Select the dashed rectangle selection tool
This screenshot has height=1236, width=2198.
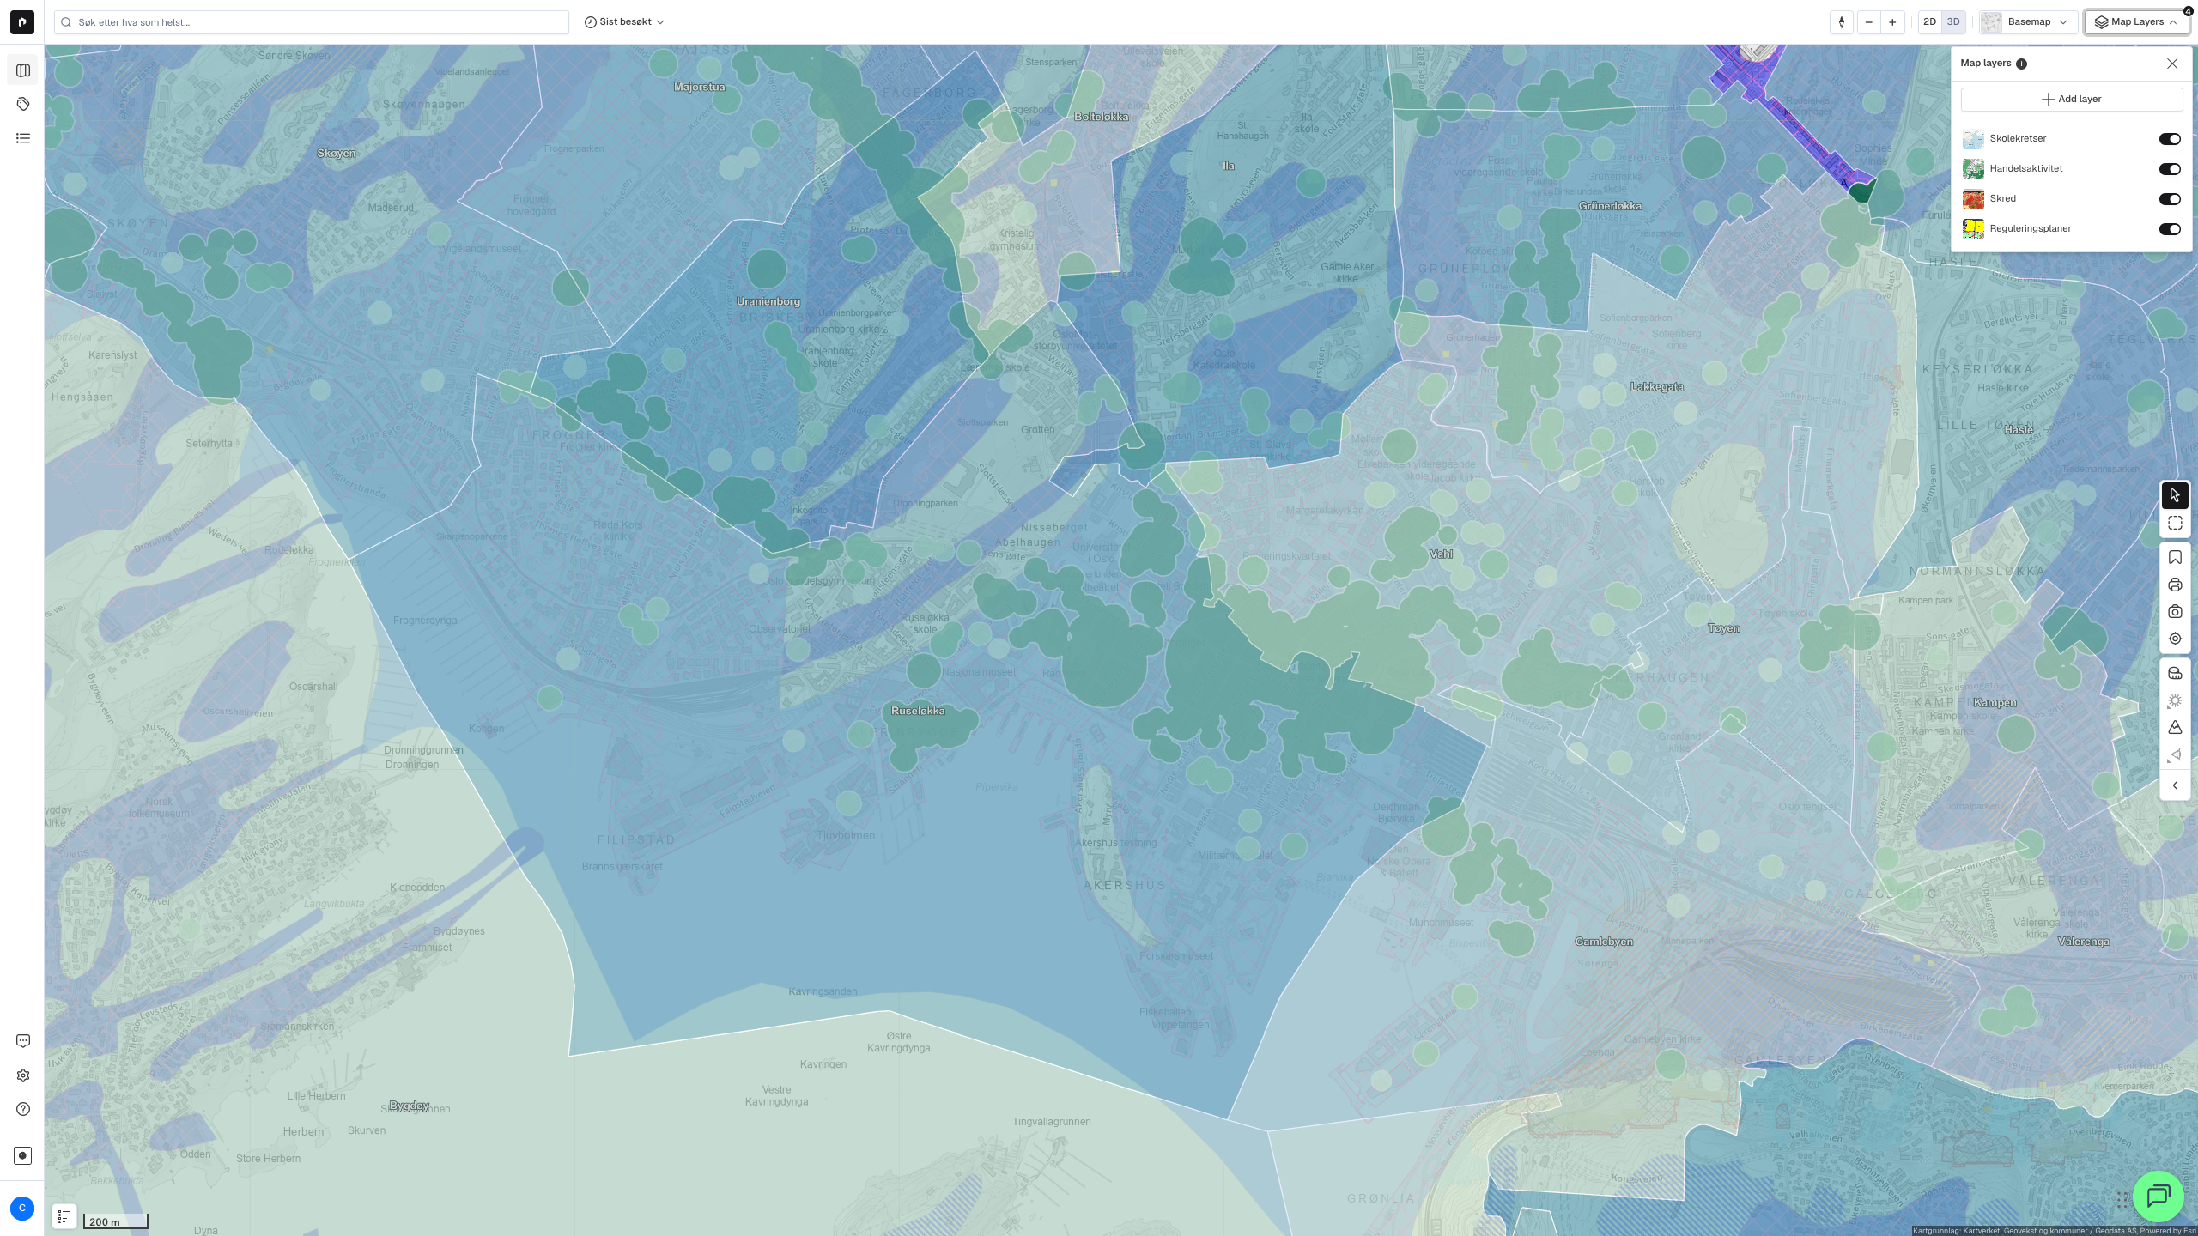[x=2175, y=523]
